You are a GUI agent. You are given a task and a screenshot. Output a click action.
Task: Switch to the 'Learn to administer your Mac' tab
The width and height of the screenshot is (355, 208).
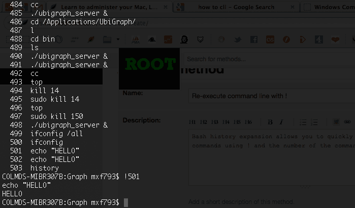pyautogui.click(x=109, y=7)
